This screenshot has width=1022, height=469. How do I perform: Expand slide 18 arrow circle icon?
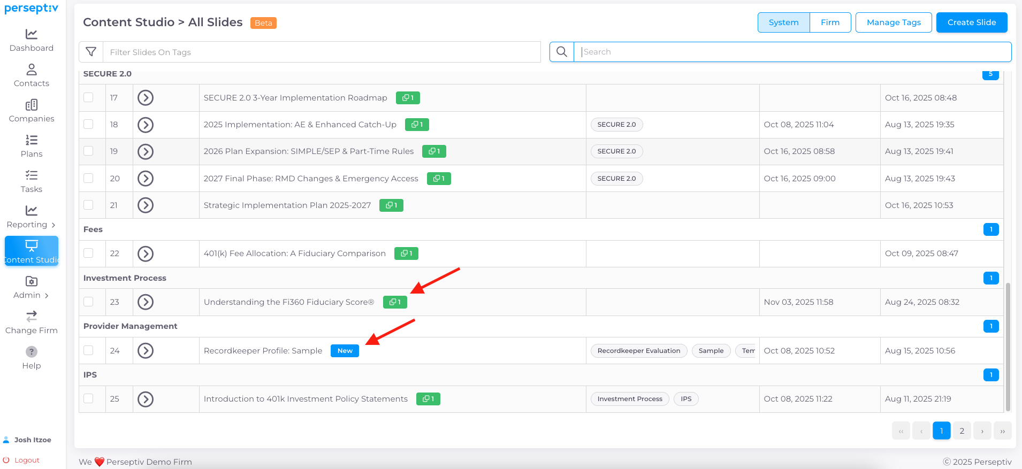pos(146,125)
